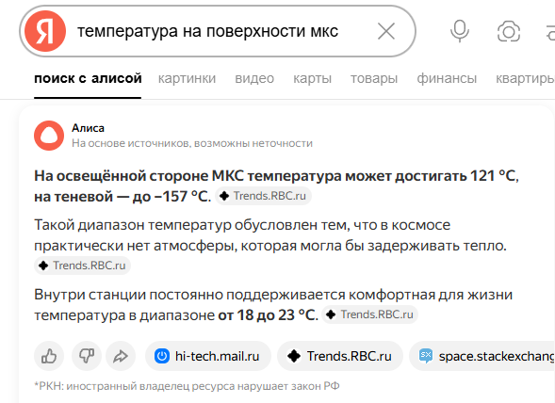Open the Trends.RBC.ru source button below answer
Viewport: 555px width, 403px height.
point(340,356)
